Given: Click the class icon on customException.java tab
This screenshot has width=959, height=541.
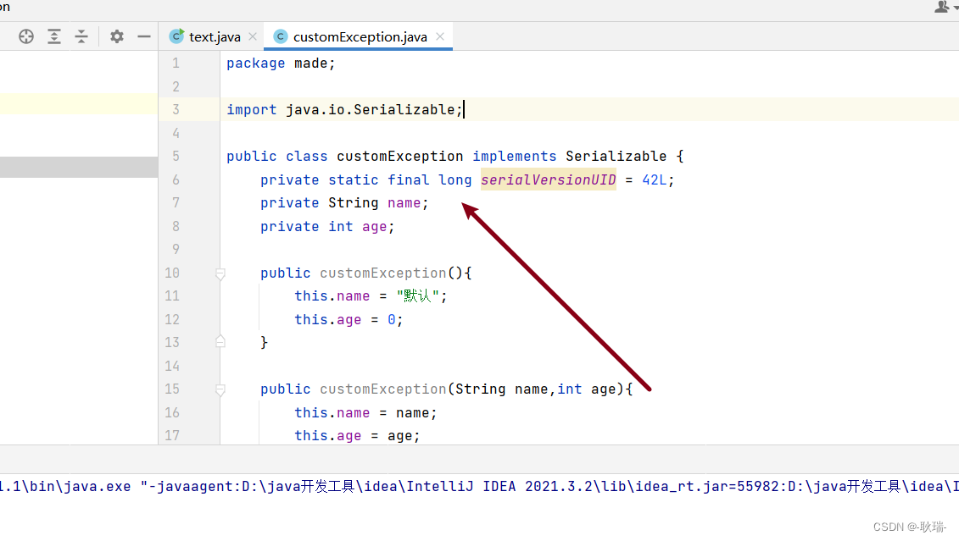Looking at the screenshot, I should click(x=280, y=36).
